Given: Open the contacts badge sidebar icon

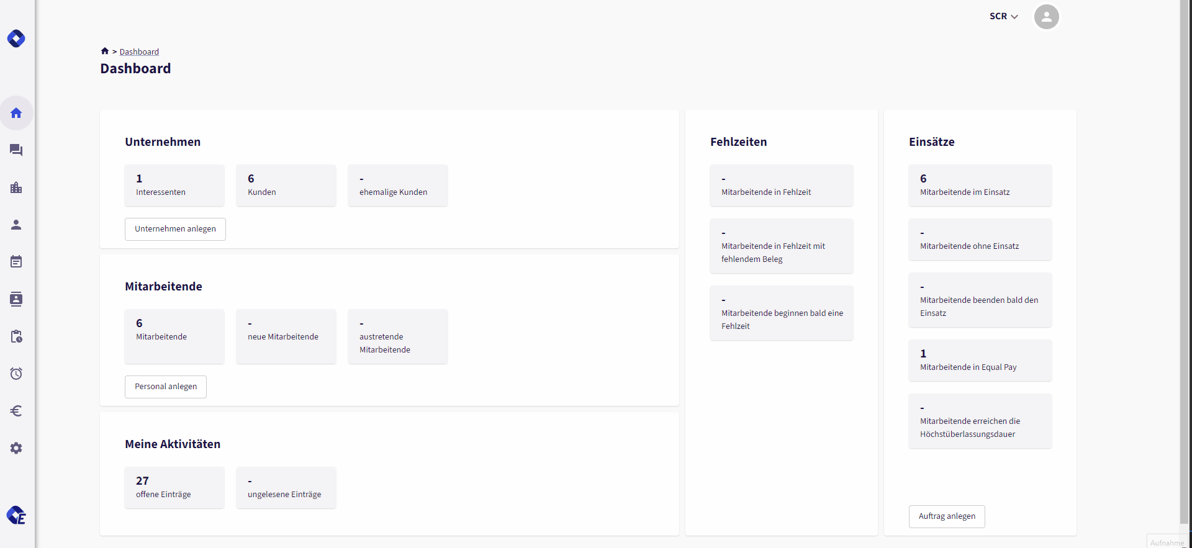Looking at the screenshot, I should (16, 299).
